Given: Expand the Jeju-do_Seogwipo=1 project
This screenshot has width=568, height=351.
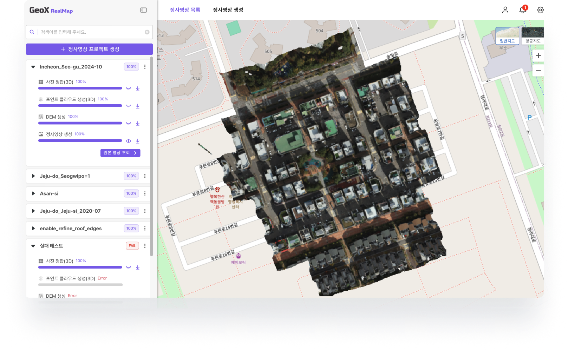Looking at the screenshot, I should point(33,176).
